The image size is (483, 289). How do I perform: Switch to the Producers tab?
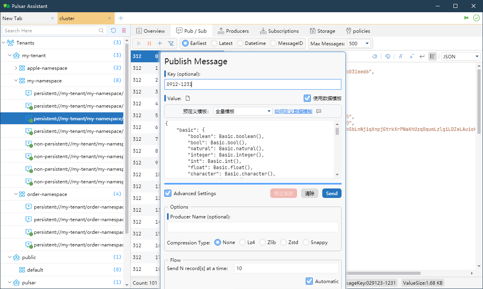[234, 31]
